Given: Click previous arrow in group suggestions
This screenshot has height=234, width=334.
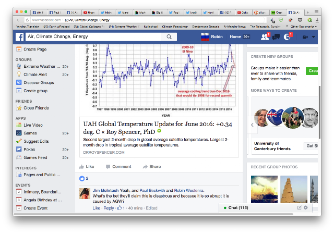Looking at the screenshot, I should coord(252,125).
